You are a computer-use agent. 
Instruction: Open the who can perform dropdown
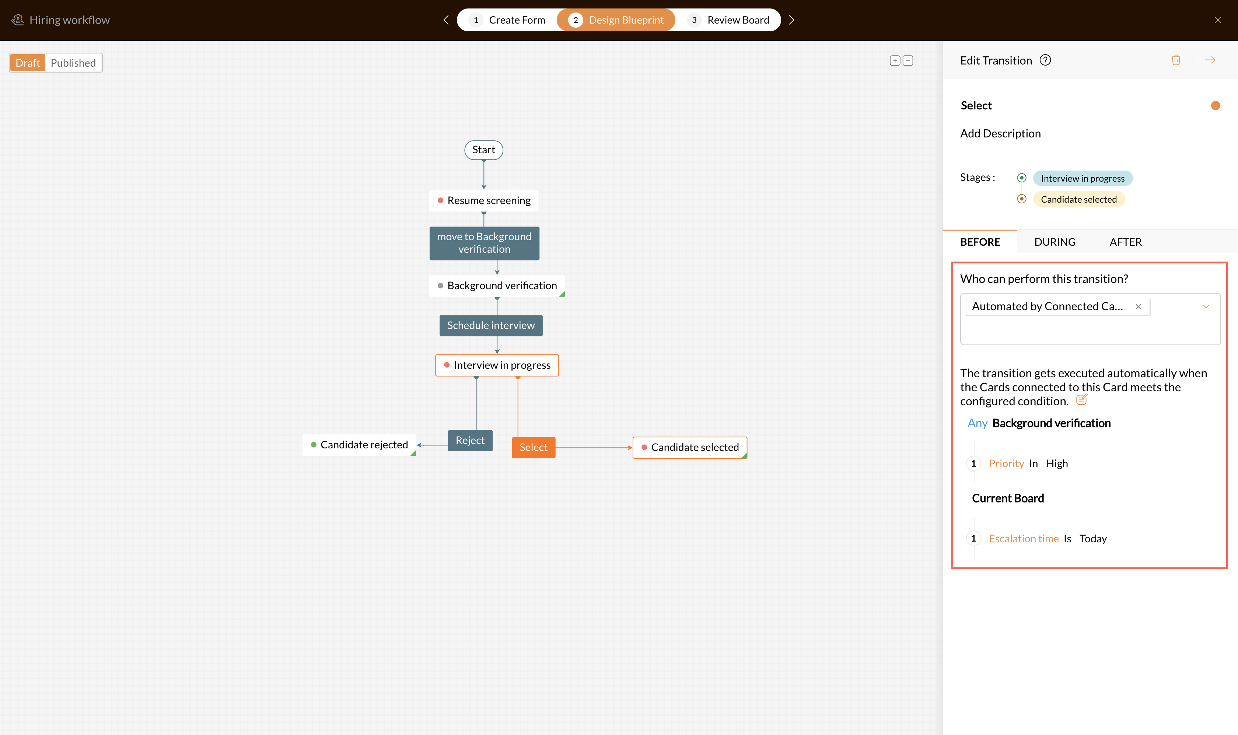click(x=1206, y=306)
